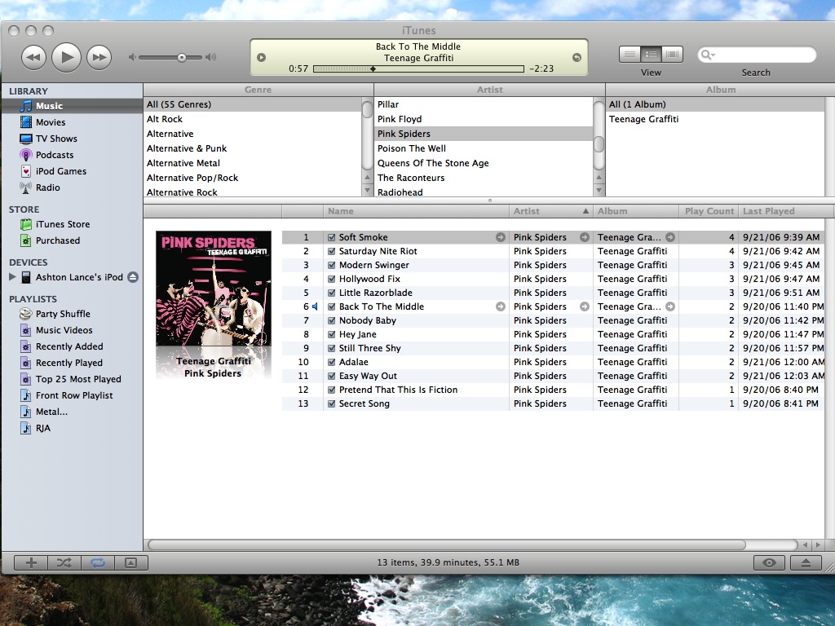Uncheck the Modern Swinger checkbox

coord(331,265)
